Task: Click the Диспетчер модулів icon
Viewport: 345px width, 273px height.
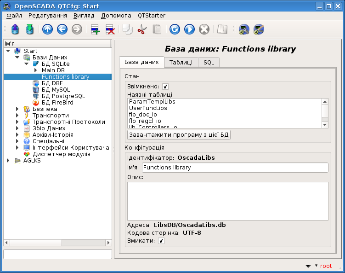Action: [x=27, y=154]
